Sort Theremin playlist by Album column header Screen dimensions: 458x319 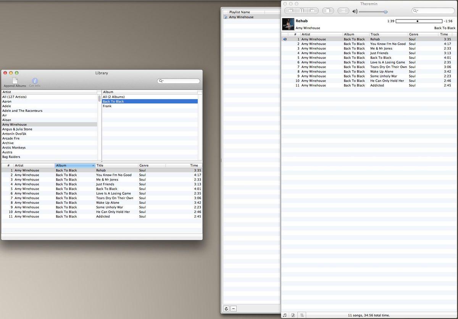point(356,34)
